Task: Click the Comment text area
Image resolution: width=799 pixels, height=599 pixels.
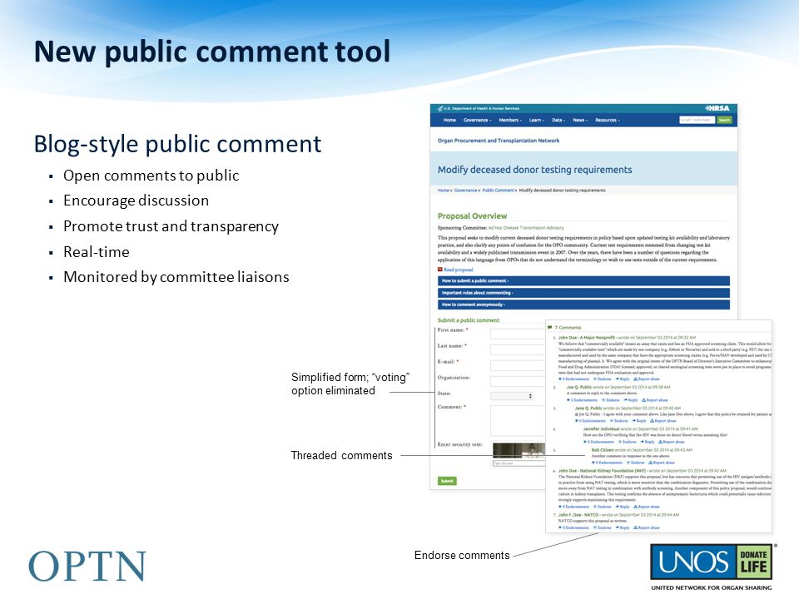Action: coord(518,421)
